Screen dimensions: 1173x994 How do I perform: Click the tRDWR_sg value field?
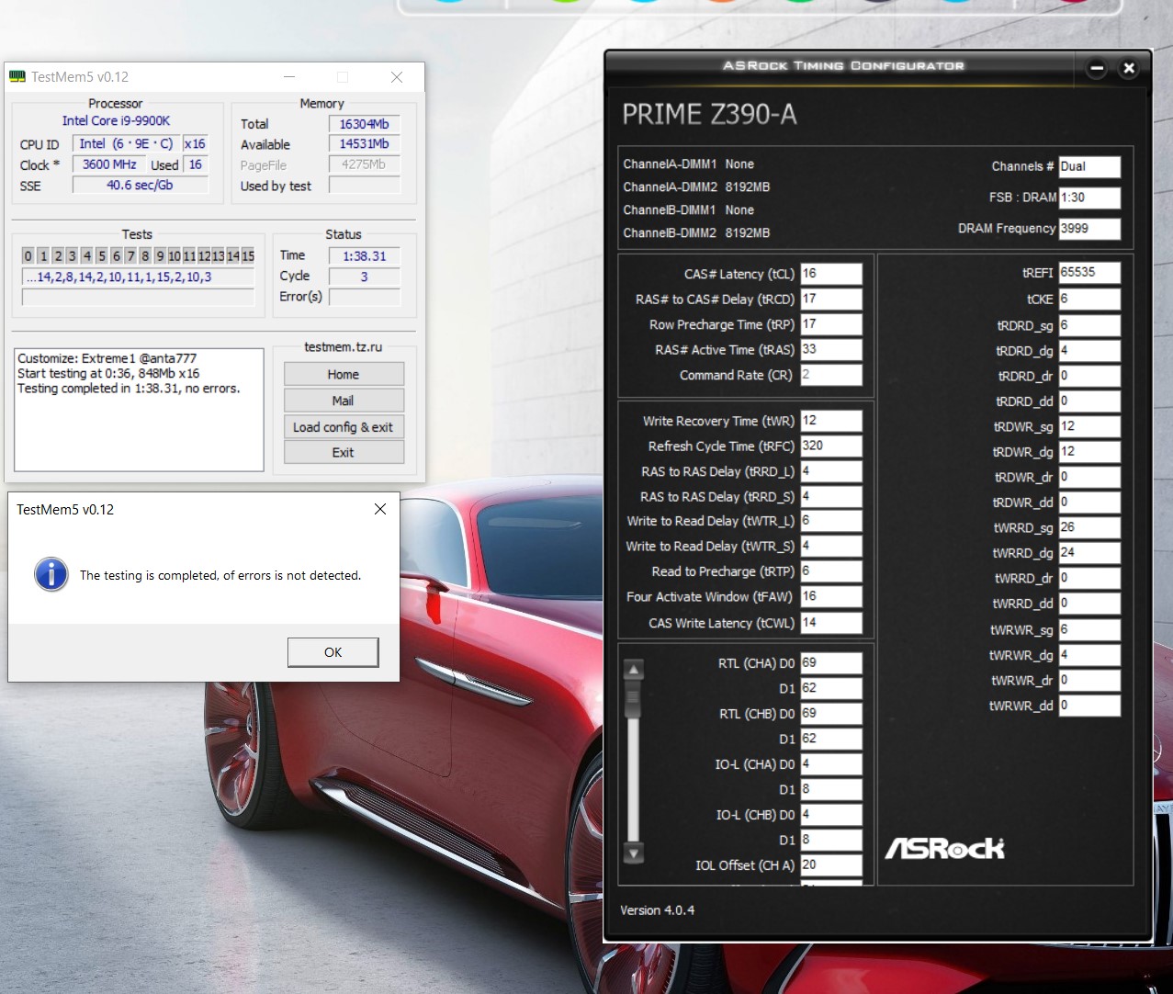(1089, 426)
